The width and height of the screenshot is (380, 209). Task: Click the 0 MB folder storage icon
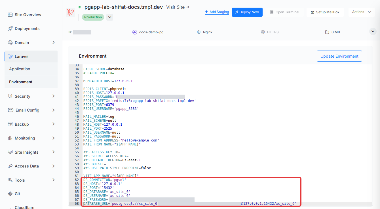pos(327,32)
